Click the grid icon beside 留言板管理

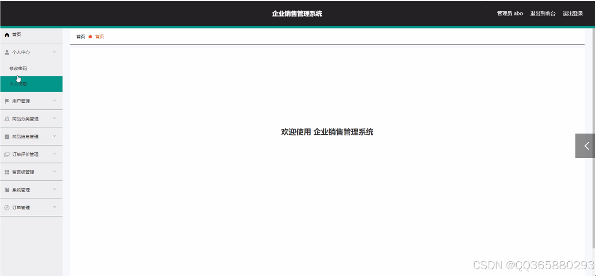pos(7,172)
